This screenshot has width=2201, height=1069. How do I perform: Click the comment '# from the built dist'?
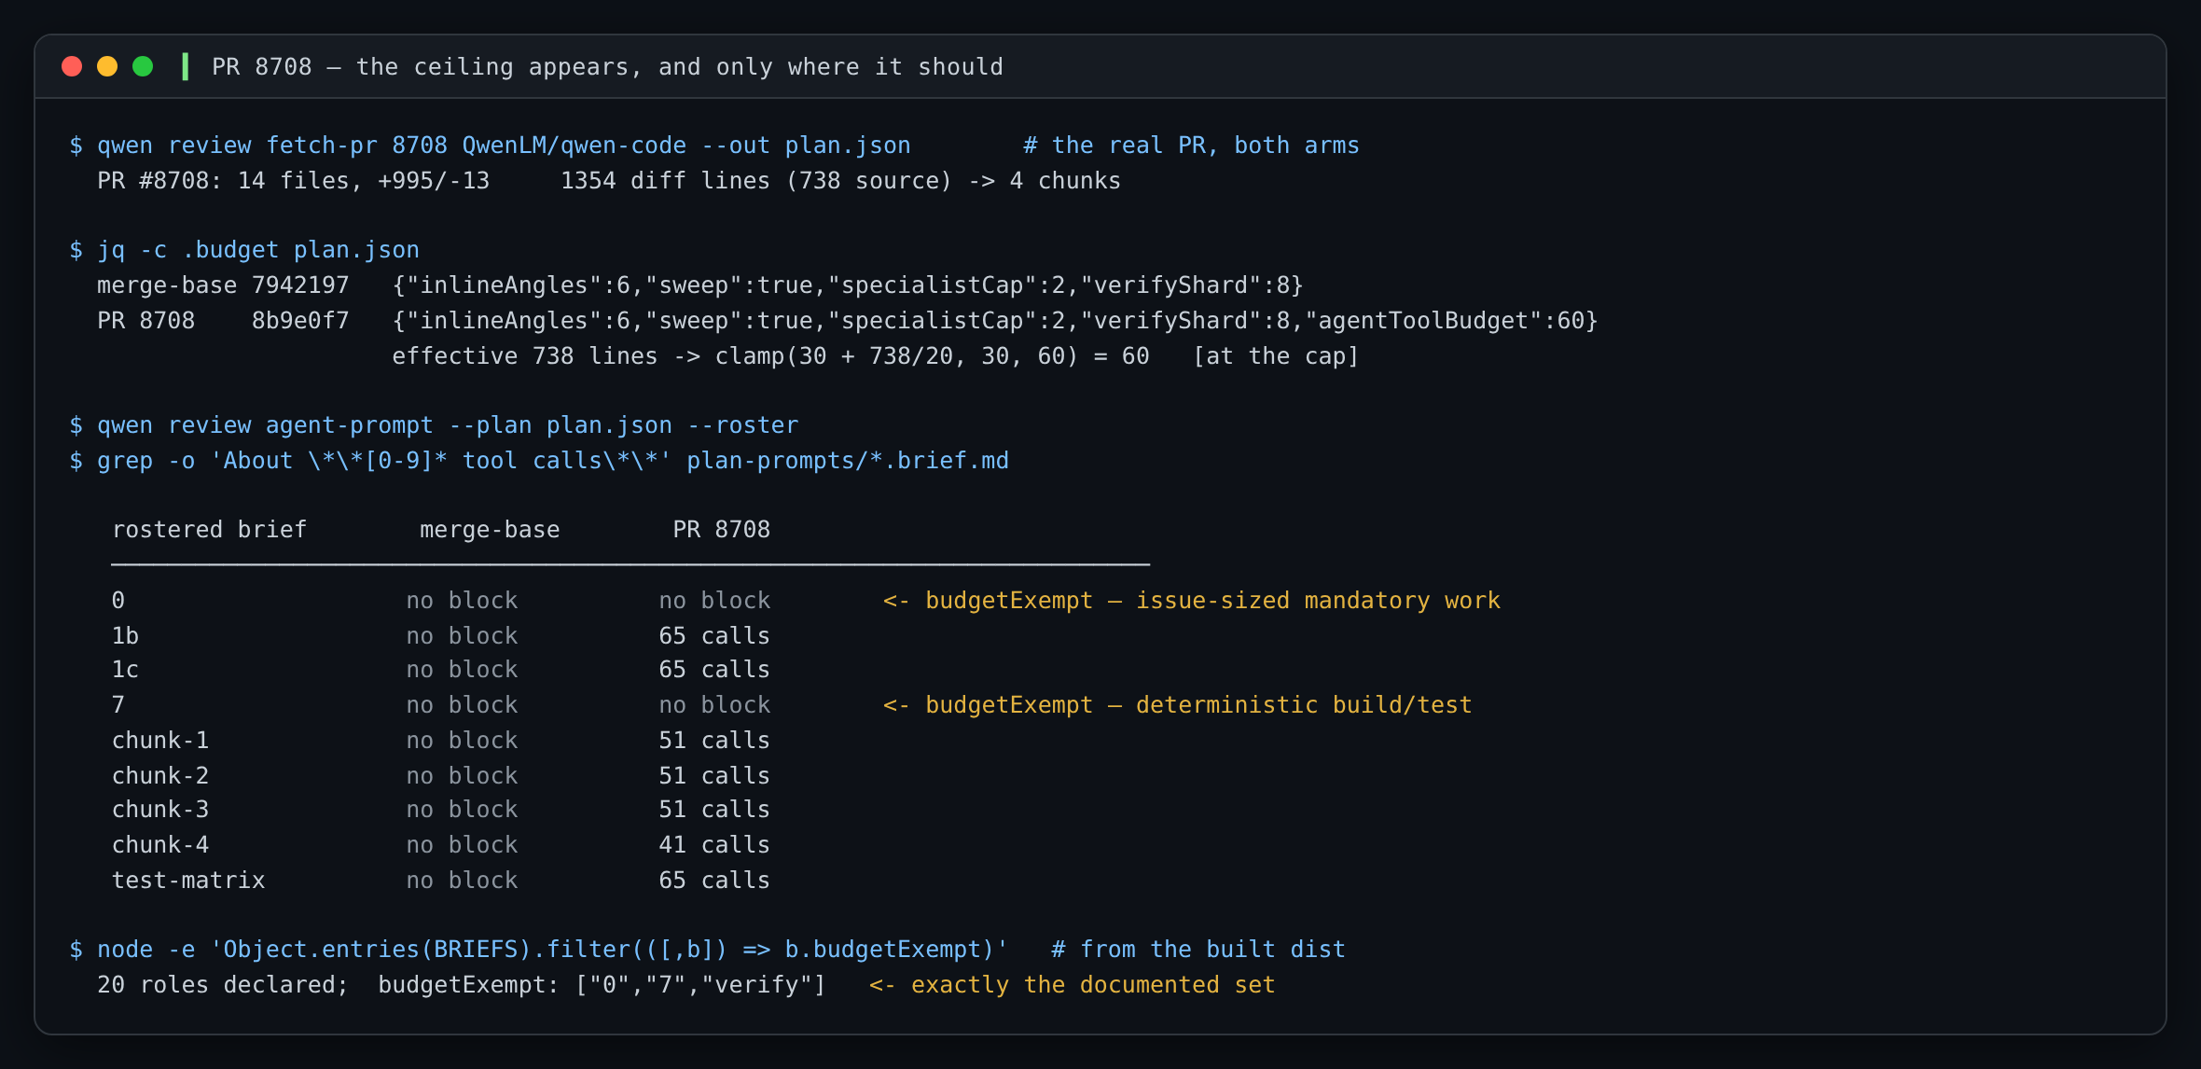(x=1198, y=950)
